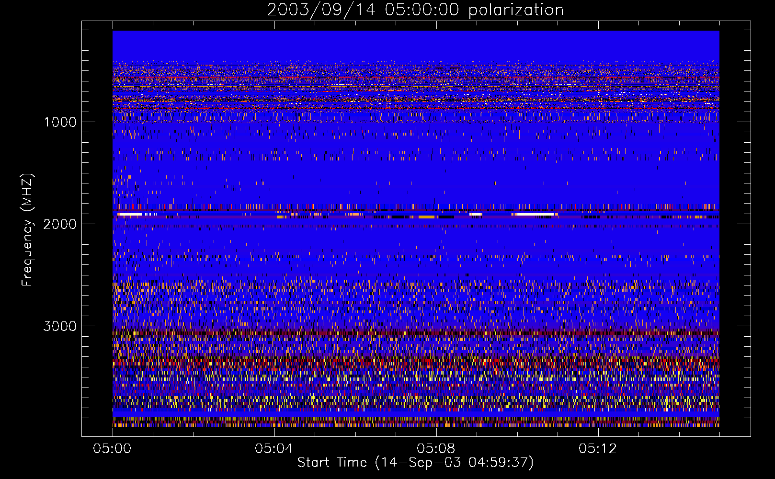Image resolution: width=775 pixels, height=479 pixels.
Task: Select the 05:12 time tick label
Action: 598,449
